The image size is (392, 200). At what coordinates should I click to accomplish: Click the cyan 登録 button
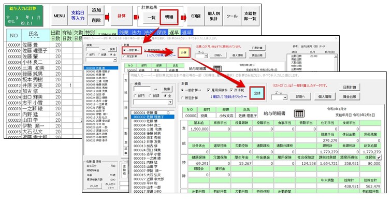(257, 93)
